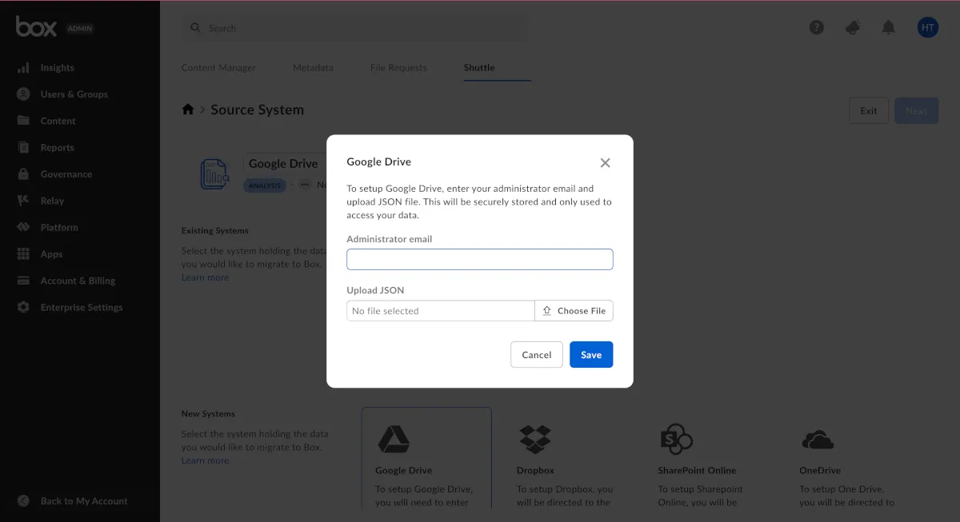Screen dimensions: 960x522
Task: Switch to the Metadata tab
Action: click(313, 68)
